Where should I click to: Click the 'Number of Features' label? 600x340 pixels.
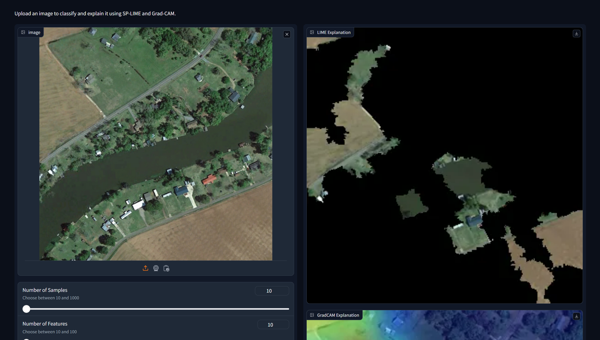click(45, 324)
